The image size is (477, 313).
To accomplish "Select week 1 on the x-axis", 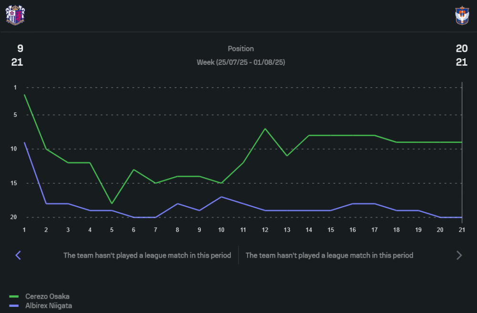I will point(24,230).
